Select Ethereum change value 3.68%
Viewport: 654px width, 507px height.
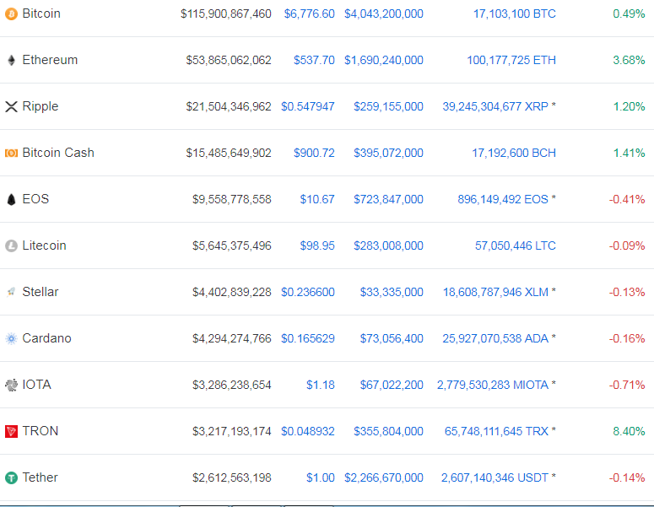(x=629, y=60)
